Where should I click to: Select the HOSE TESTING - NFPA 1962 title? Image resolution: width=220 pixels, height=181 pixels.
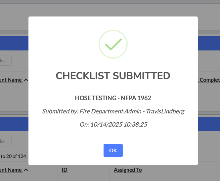(x=113, y=98)
